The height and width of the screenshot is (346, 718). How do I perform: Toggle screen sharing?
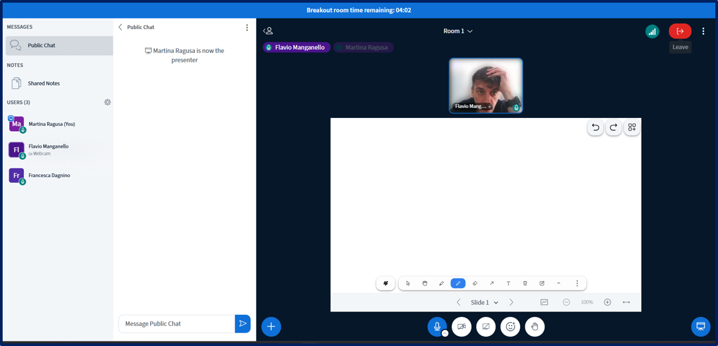pos(486,326)
